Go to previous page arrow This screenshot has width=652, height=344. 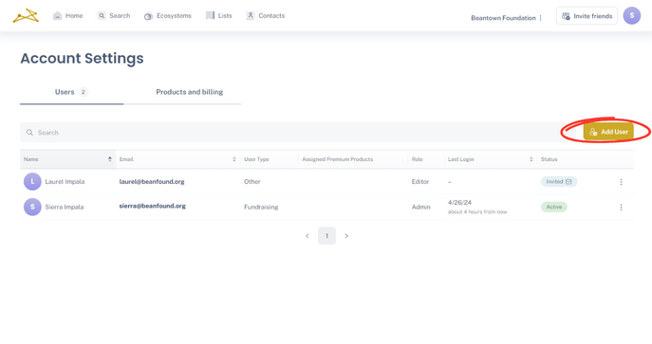307,236
